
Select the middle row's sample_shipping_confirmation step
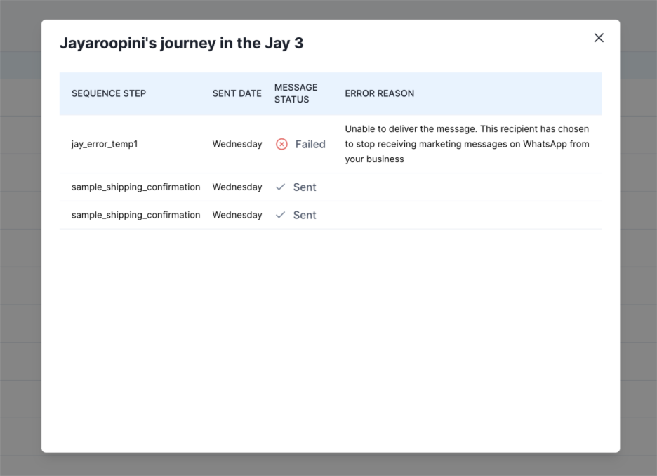tap(135, 187)
